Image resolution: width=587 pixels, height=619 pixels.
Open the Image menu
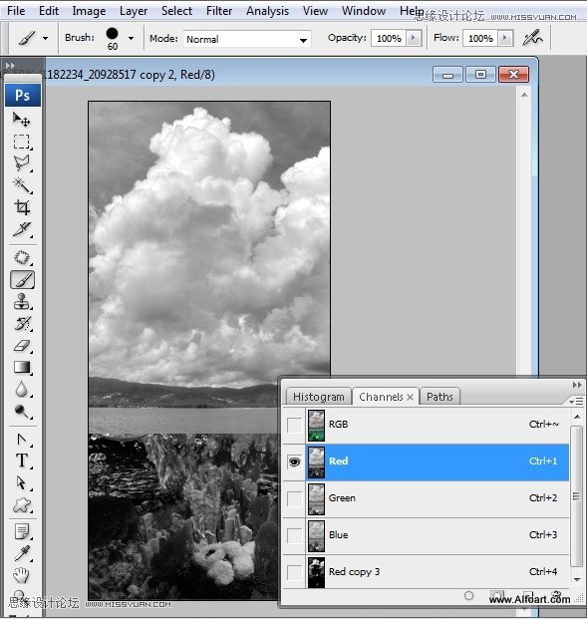[x=89, y=11]
